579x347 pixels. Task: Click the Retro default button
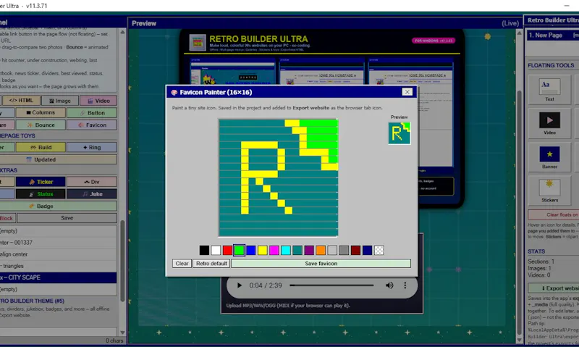(x=211, y=264)
